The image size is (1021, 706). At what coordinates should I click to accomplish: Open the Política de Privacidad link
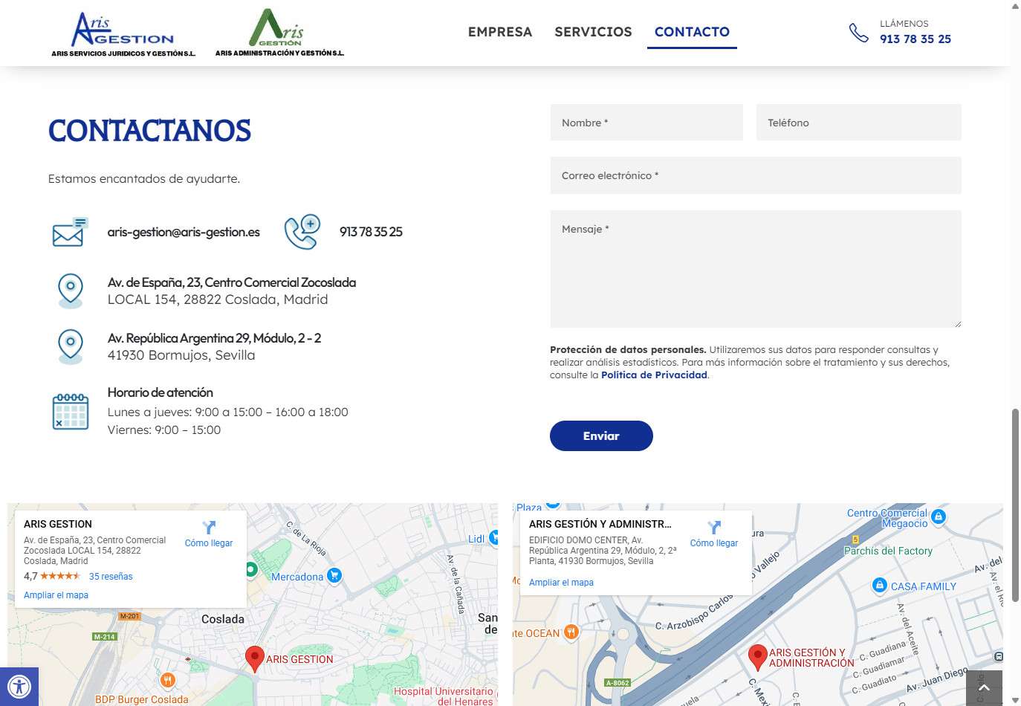click(654, 375)
